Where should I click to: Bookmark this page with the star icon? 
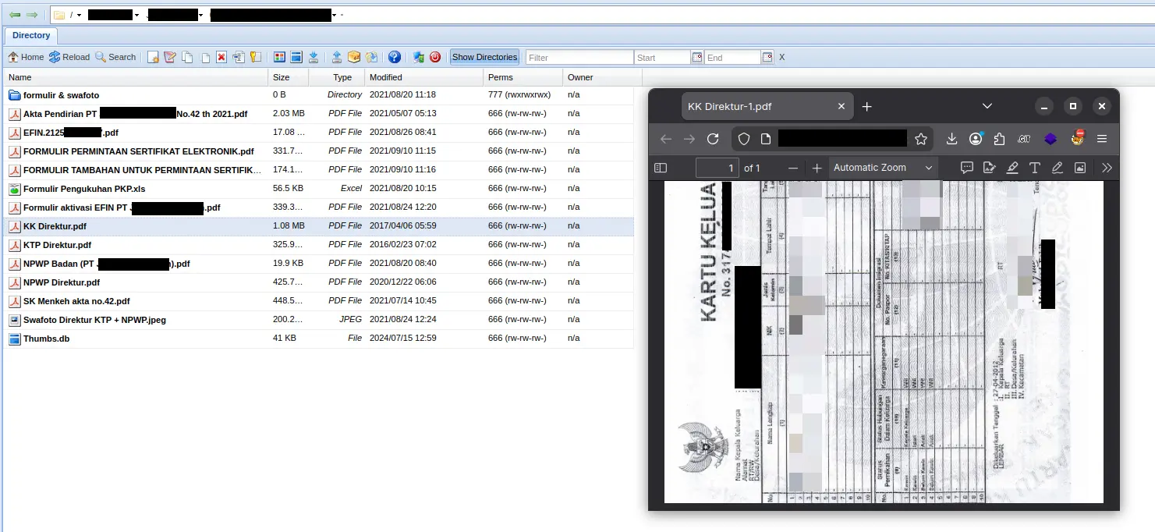[921, 139]
